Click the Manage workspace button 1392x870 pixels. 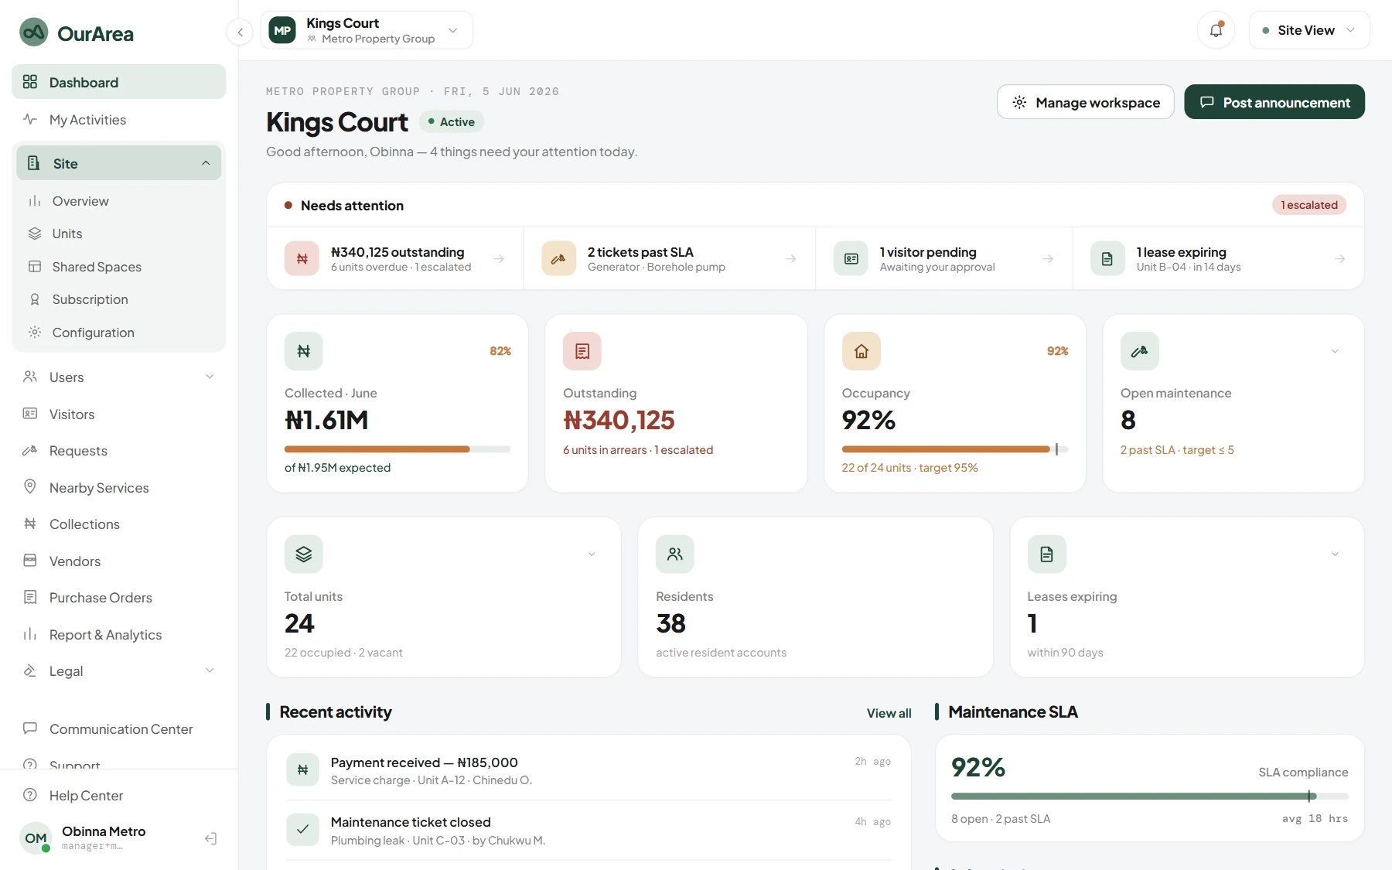1086,102
